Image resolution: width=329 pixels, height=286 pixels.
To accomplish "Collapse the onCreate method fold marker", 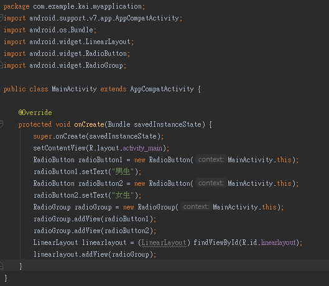I will coord(1,124).
